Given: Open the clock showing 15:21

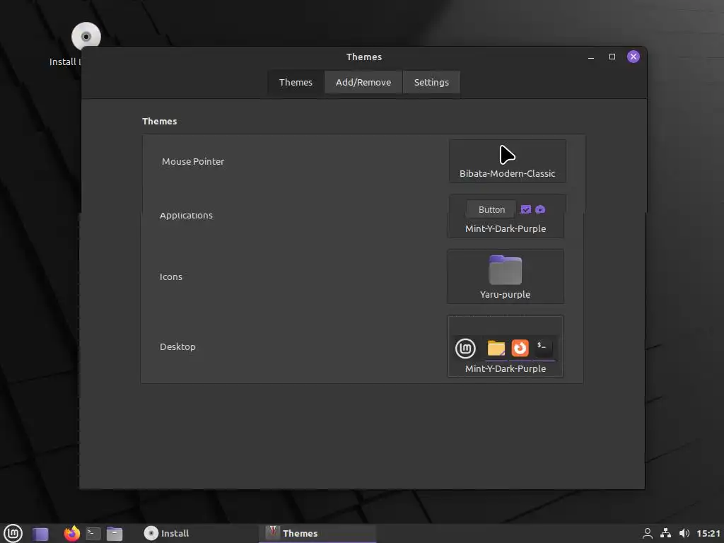Looking at the screenshot, I should coord(708,533).
